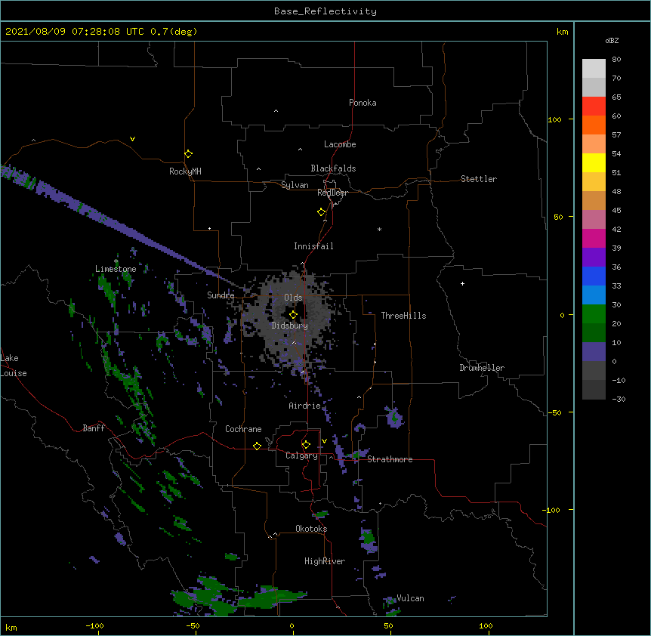Viewport: 651px width, 636px height.
Task: Click the Ponoka city label
Action: (363, 103)
